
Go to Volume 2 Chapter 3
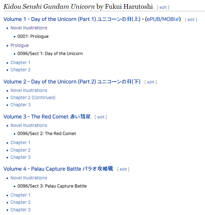point(20,105)
